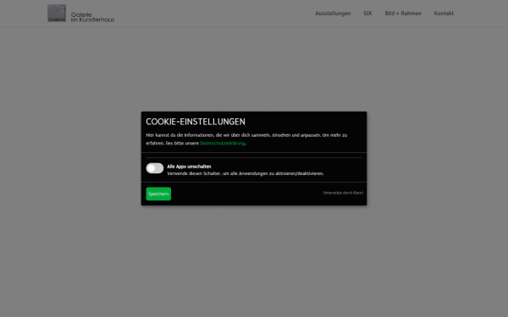Open the Ausstellungen menu item
Image resolution: width=508 pixels, height=317 pixels.
[x=333, y=14]
